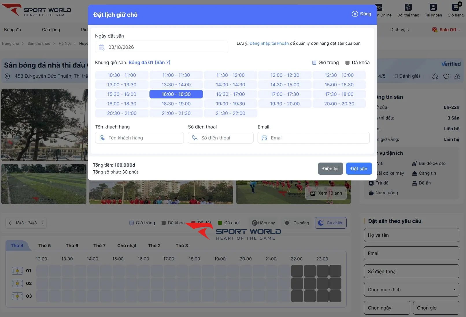
Task: Click the calendar icon in date field
Action: (101, 47)
